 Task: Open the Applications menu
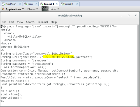point(15,9)
